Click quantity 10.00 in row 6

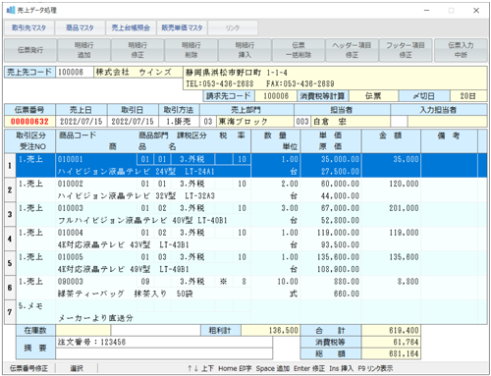pos(288,282)
